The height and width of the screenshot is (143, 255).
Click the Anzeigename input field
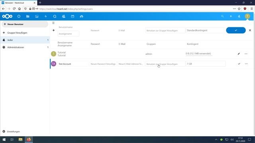coord(68,34)
